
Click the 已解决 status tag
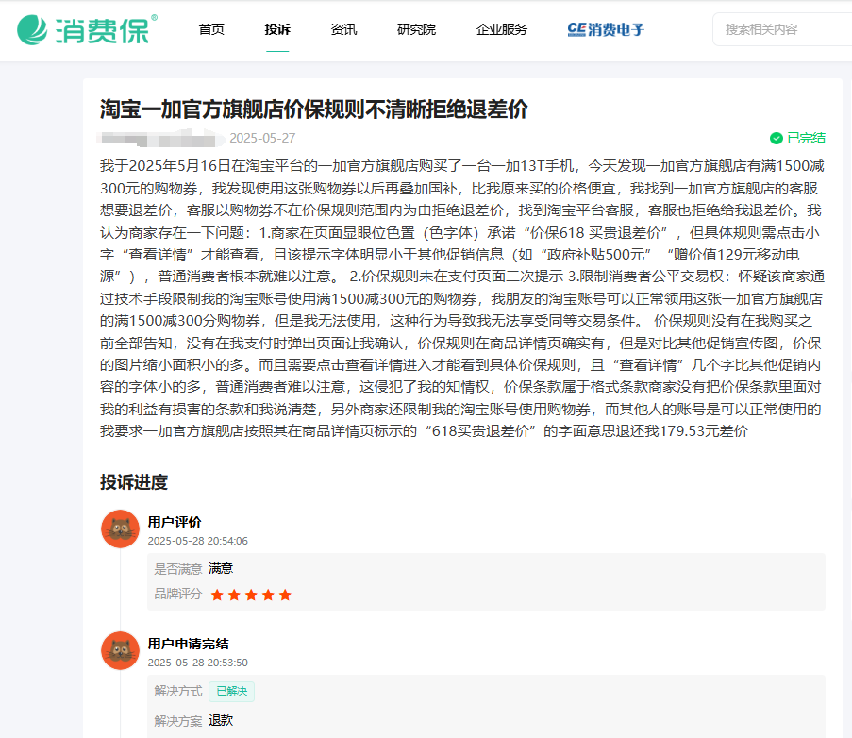point(231,691)
